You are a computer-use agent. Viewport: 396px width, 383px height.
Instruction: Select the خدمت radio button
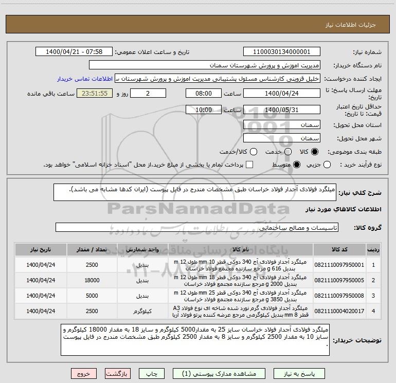pos(288,152)
